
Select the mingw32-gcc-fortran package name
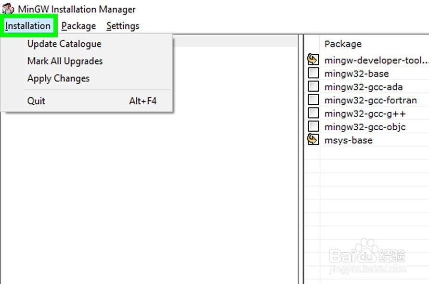tap(370, 100)
